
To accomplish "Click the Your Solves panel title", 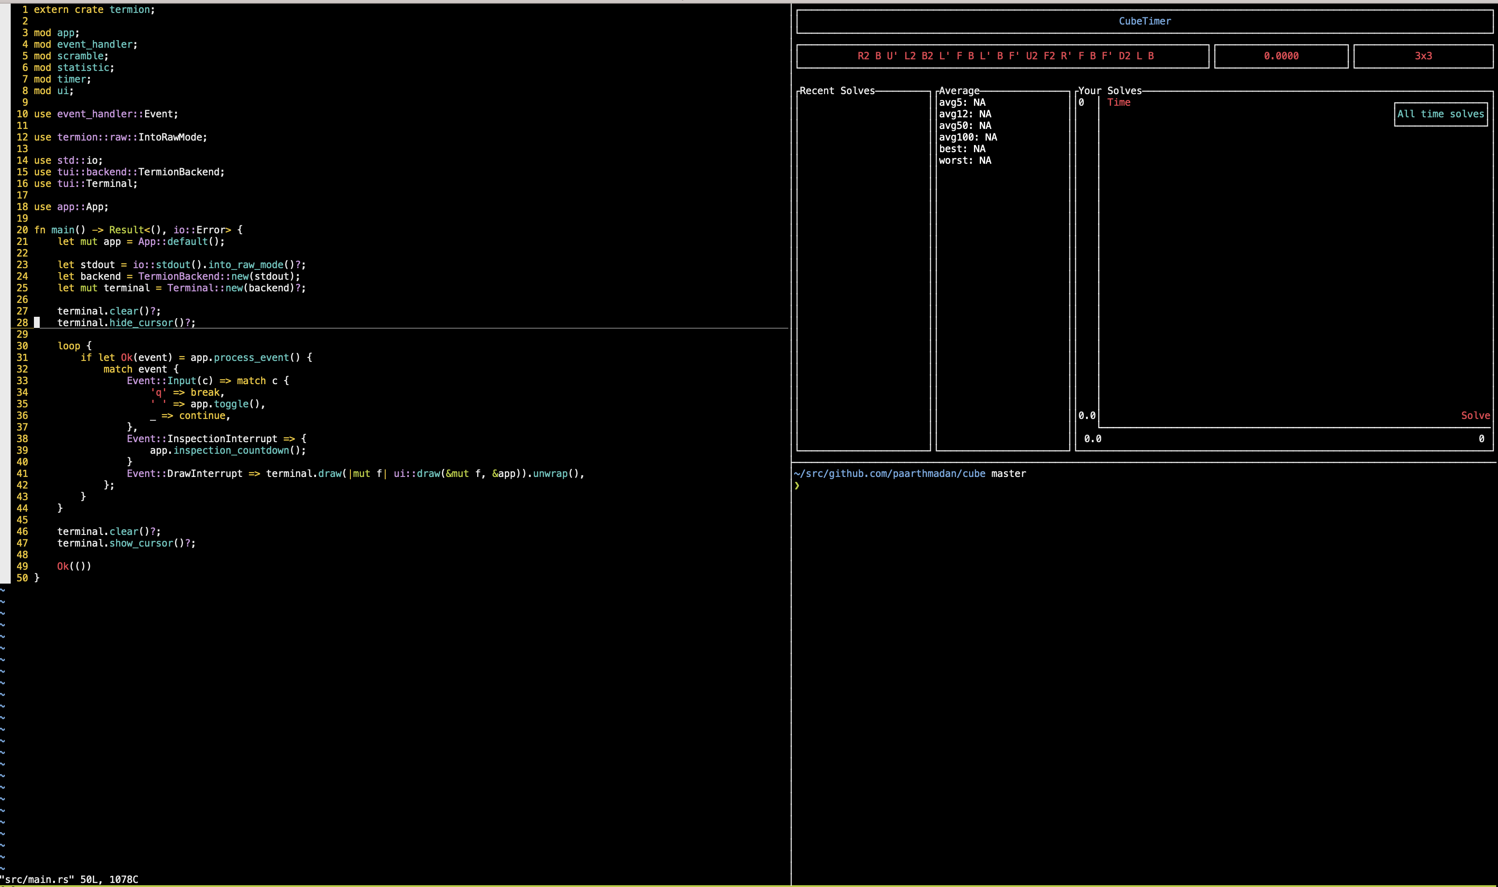I will coord(1110,91).
